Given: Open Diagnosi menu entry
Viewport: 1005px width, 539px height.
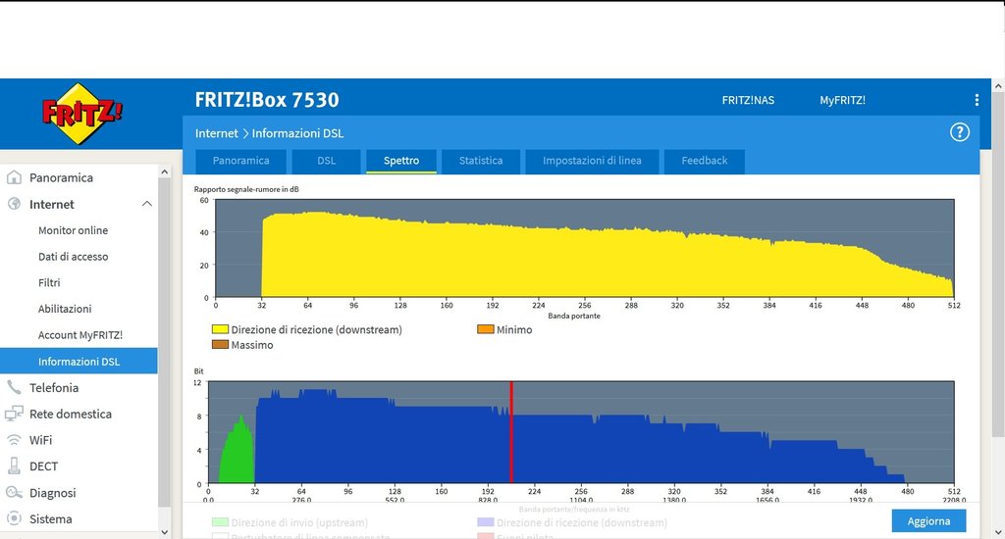Looking at the screenshot, I should [53, 492].
